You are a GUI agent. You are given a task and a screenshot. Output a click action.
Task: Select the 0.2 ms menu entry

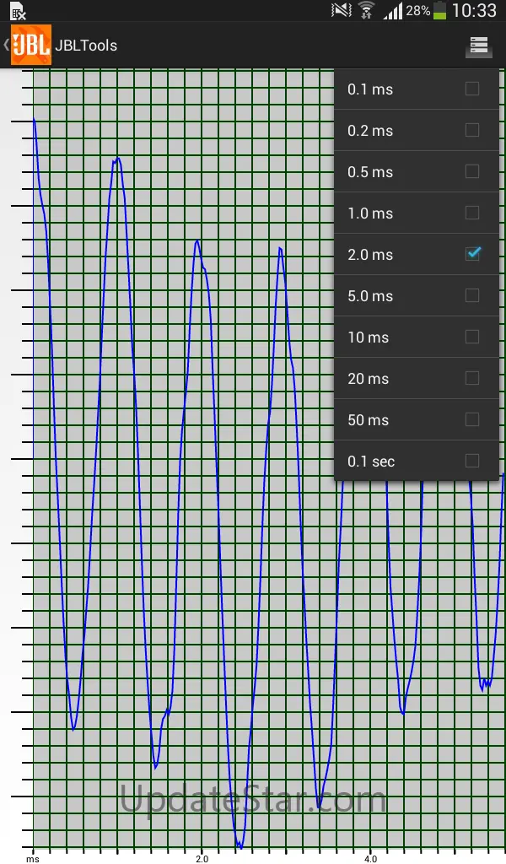pos(417,130)
